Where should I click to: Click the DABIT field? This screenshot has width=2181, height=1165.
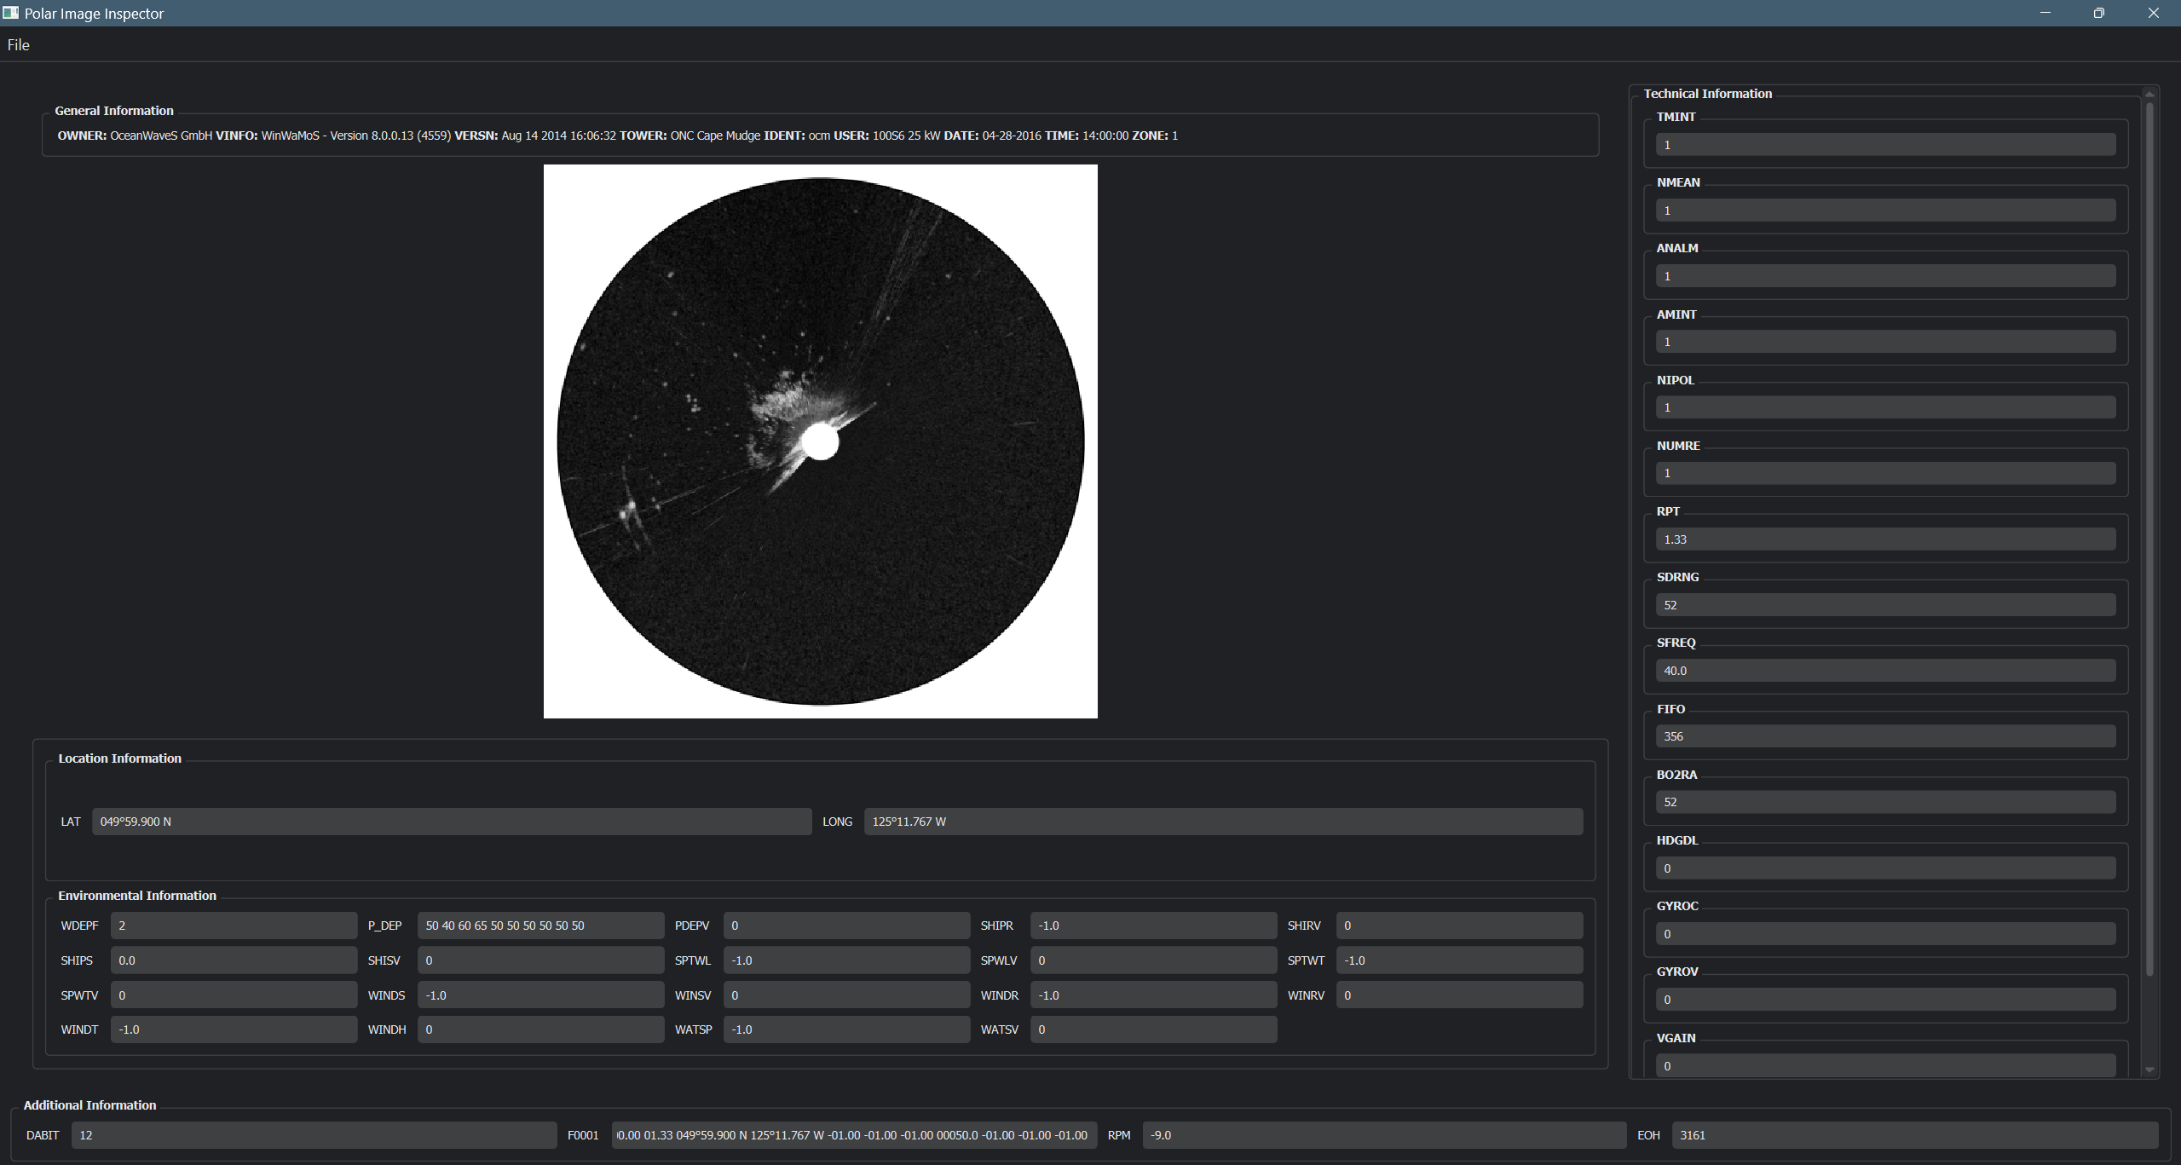(314, 1135)
